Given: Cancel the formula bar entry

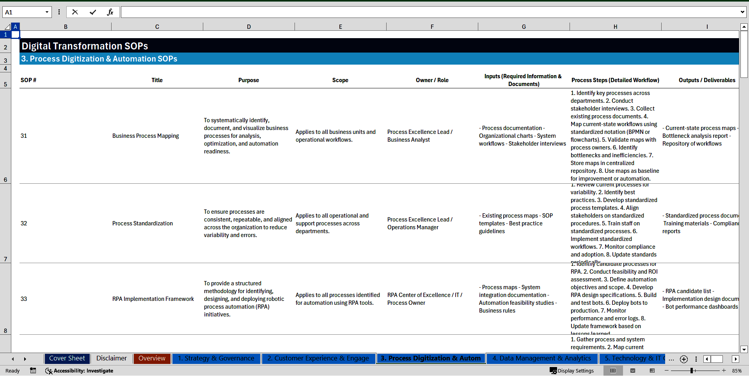Looking at the screenshot, I should (75, 12).
